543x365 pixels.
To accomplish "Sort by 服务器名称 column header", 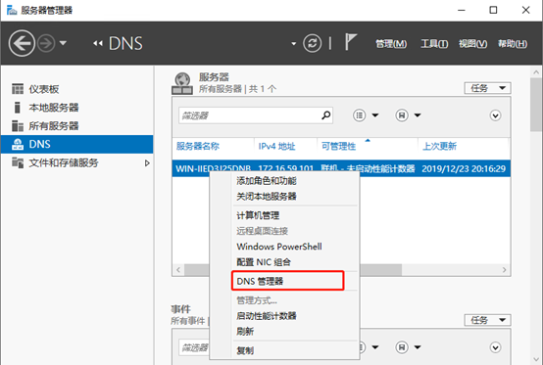I will point(198,146).
